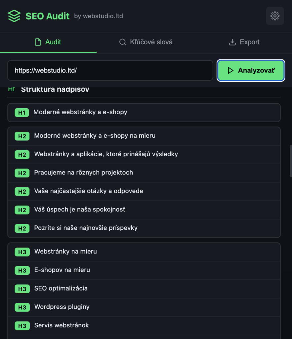The image size is (292, 339).
Task: Click the SEO Audit stacked-layers logo icon
Action: click(14, 16)
